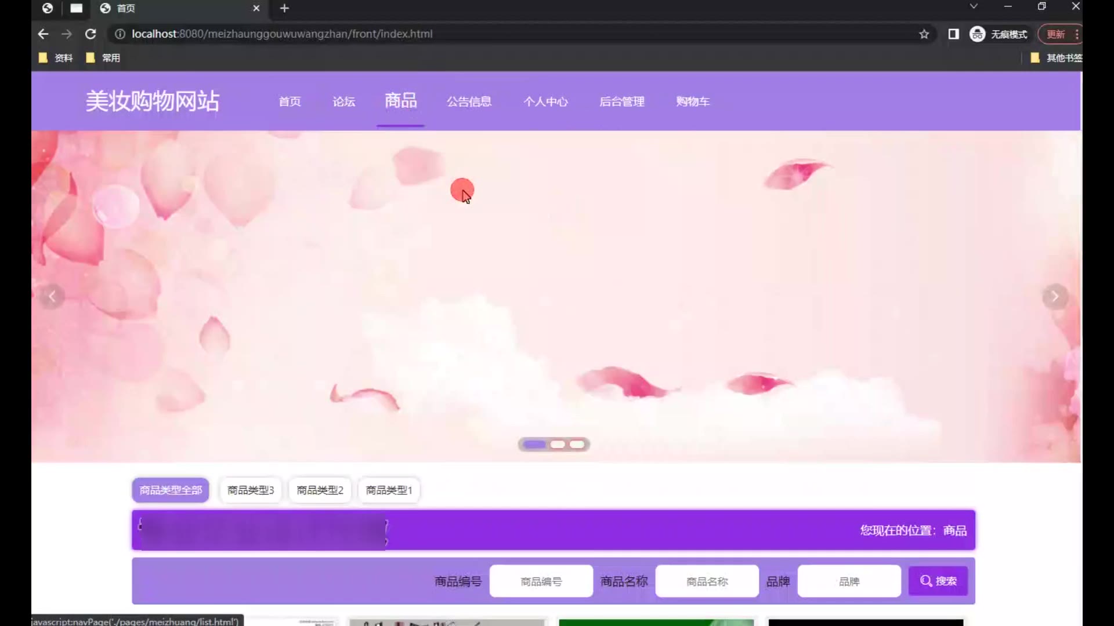Click the incognito mode profile icon

click(x=978, y=34)
